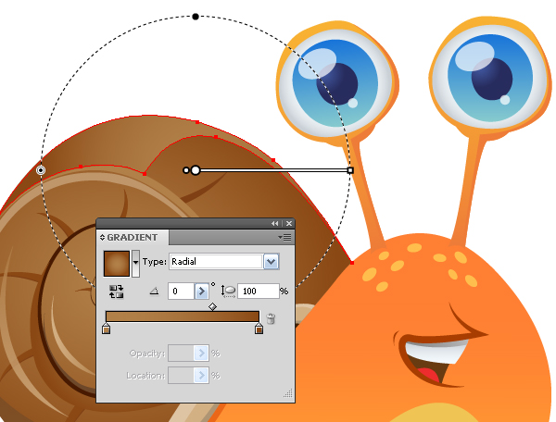This screenshot has width=556, height=422.
Task: Open the Location dropdown arrow
Action: tap(201, 376)
